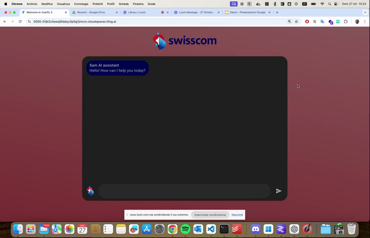Open Spotlight search in menu bar
Viewport: 370px width, 238px height.
(x=330, y=4)
